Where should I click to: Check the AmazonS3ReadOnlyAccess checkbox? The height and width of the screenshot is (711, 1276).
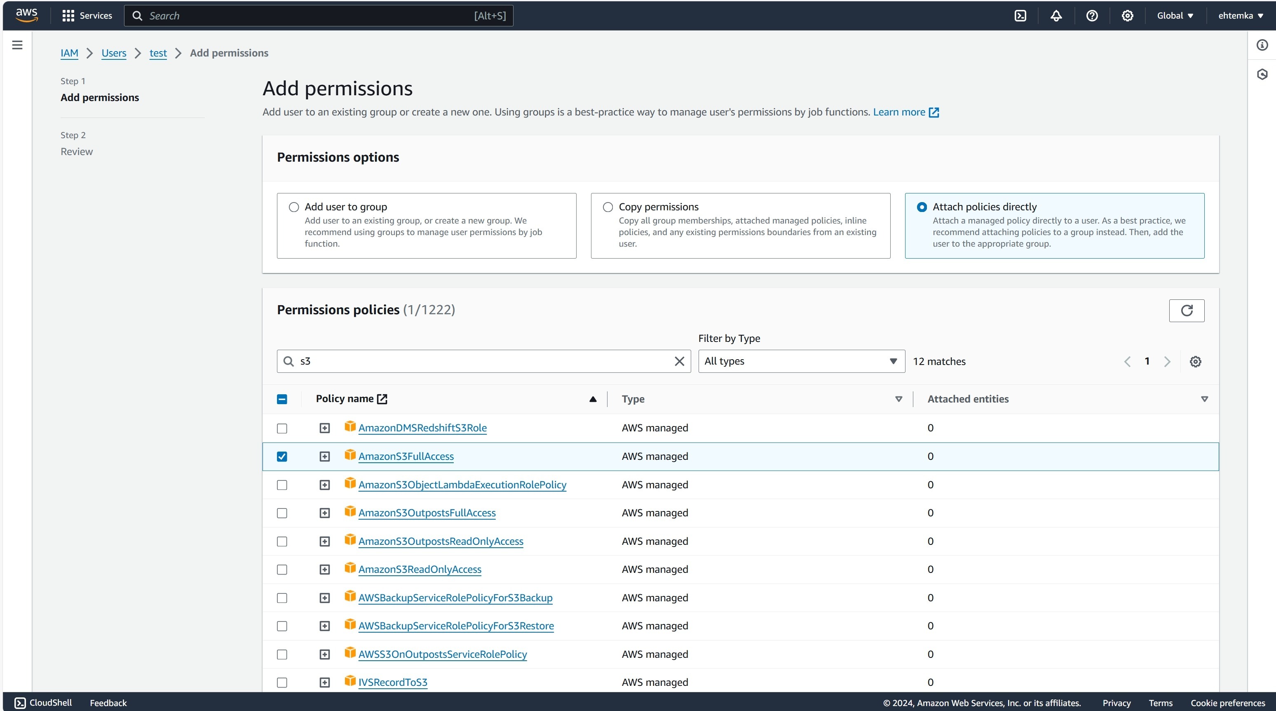click(282, 570)
